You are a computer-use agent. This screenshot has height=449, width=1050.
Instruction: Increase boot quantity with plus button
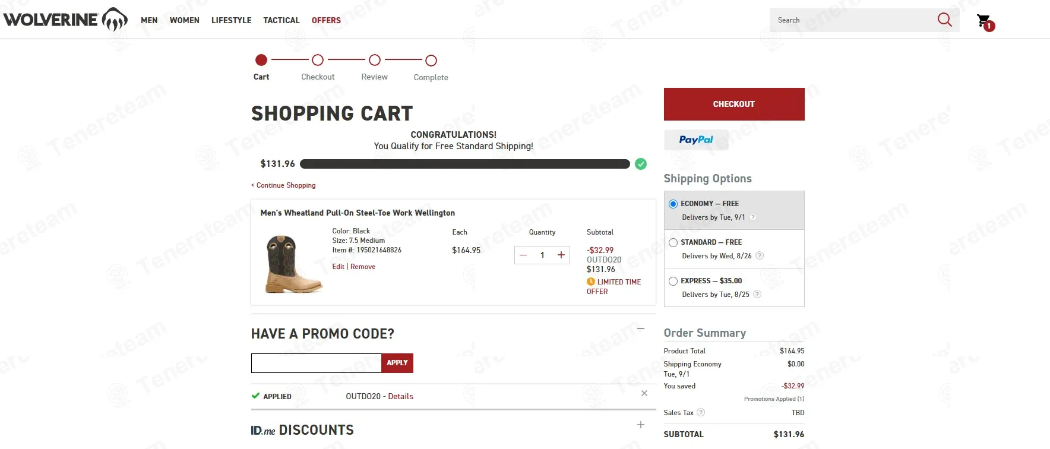pos(561,255)
